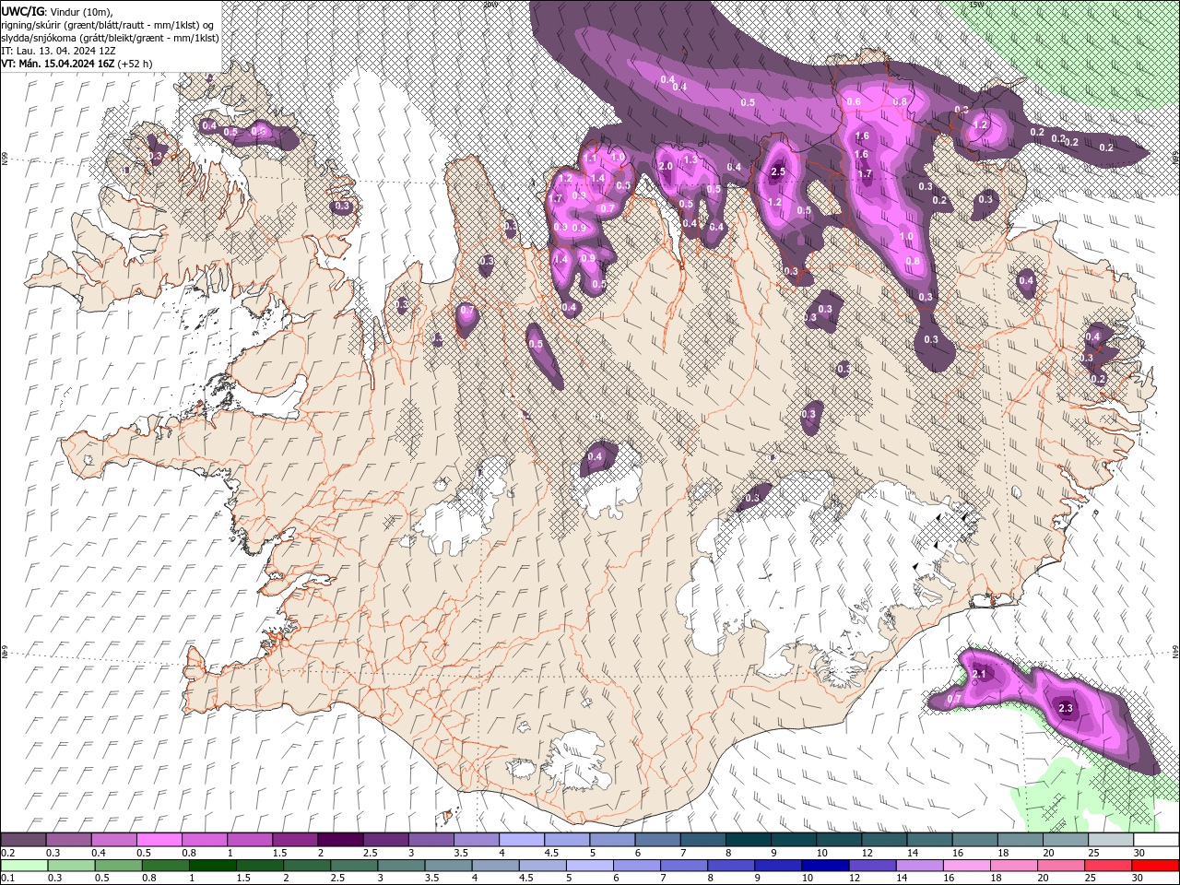The height and width of the screenshot is (885, 1180).
Task: Select the 1.5 swatch in the upper snow legend
Action: pos(295,839)
